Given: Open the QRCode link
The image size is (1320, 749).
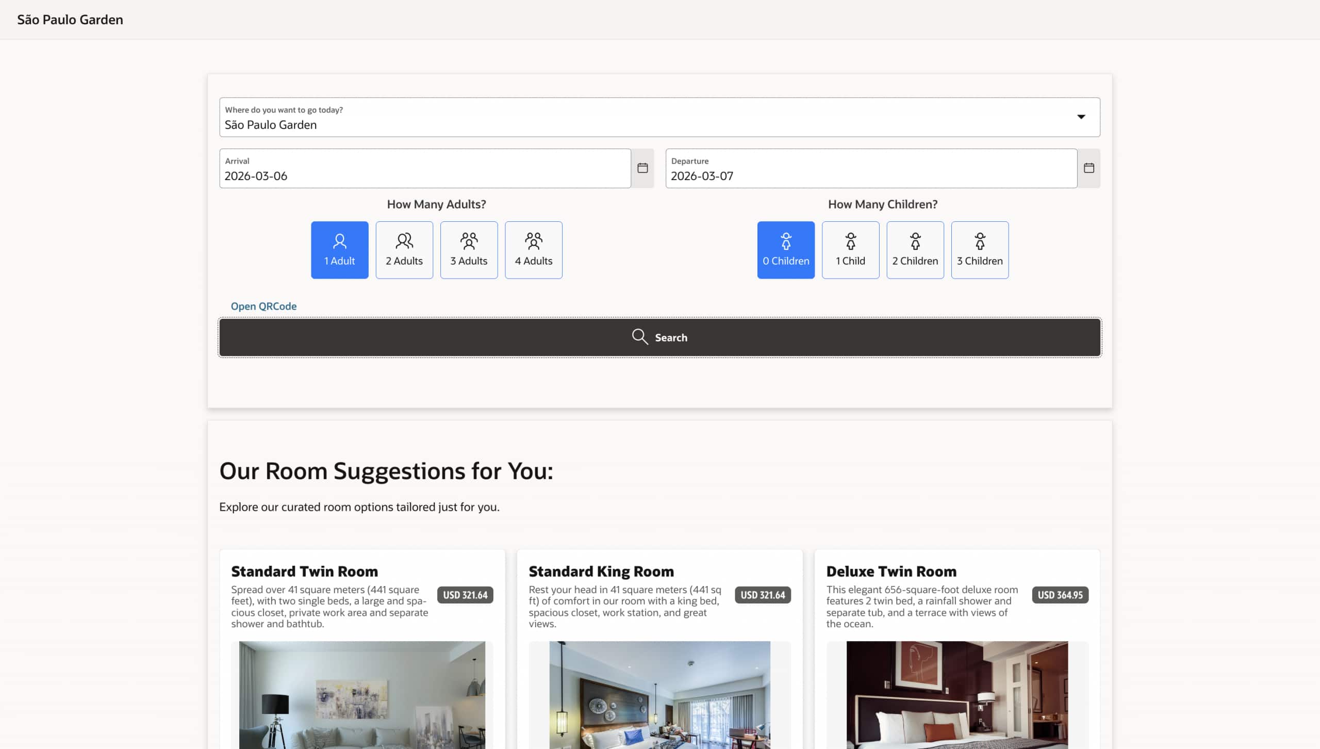Looking at the screenshot, I should coord(263,306).
